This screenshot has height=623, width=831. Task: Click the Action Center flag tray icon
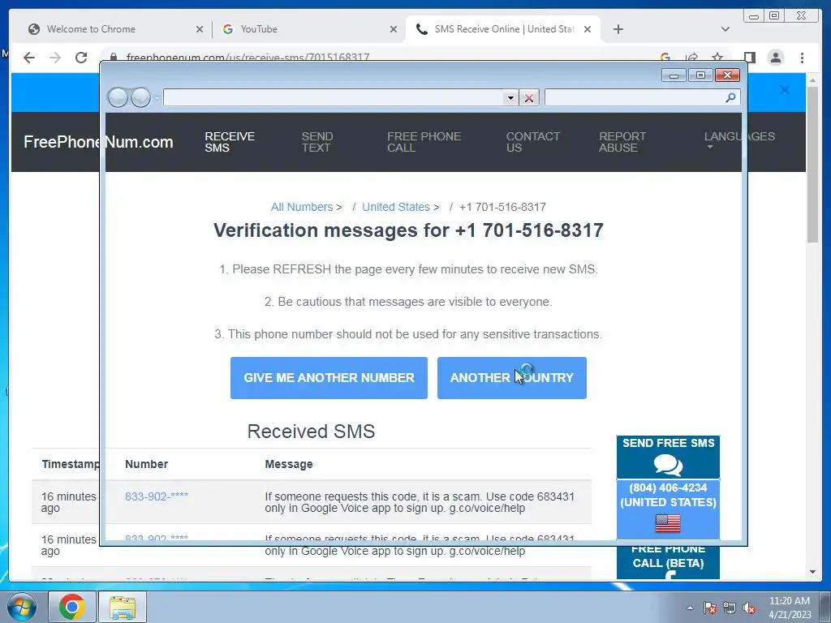point(710,608)
